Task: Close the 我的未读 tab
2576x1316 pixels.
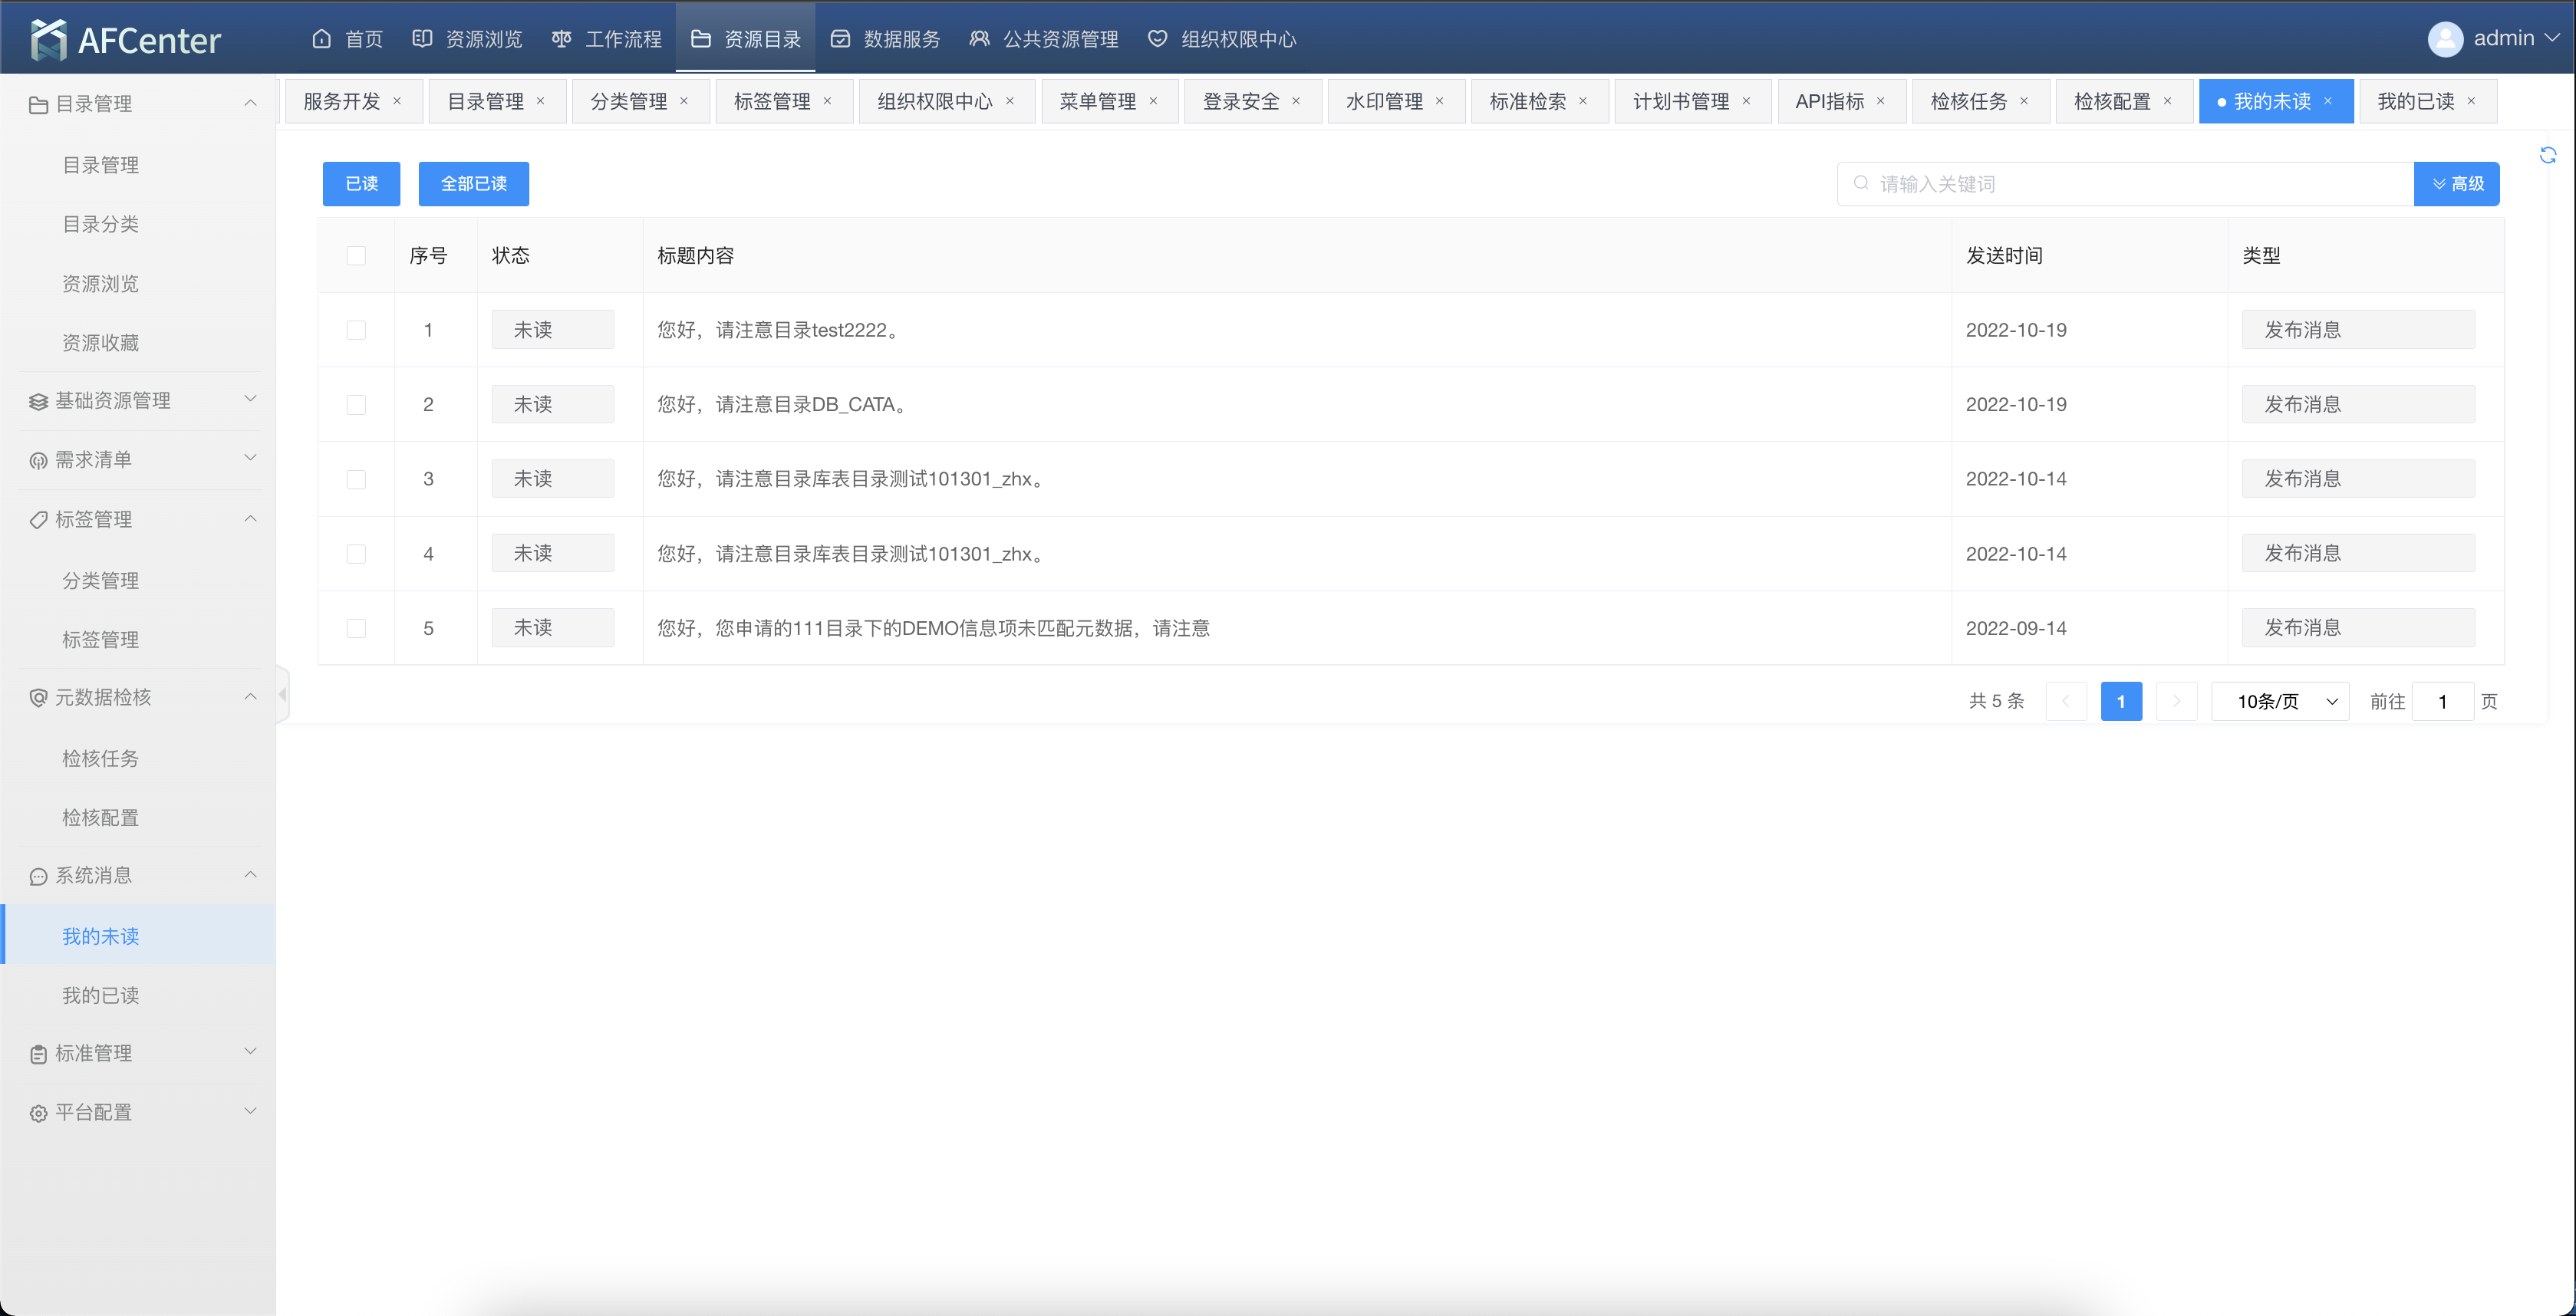Action: 2328,101
